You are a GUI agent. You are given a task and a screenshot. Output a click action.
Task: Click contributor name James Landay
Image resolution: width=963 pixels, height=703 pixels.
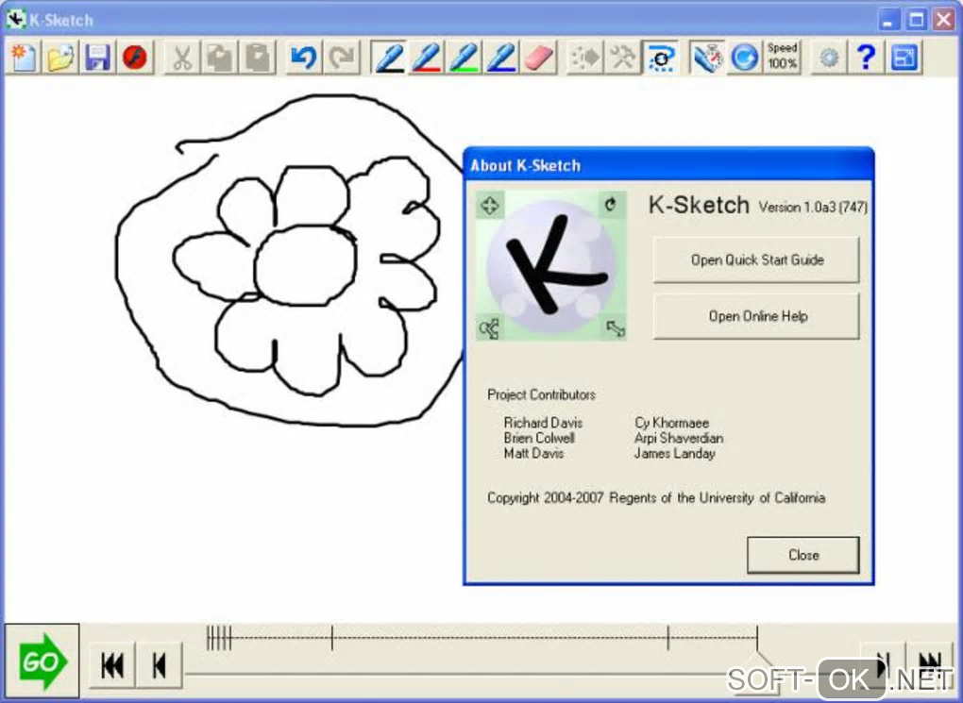(674, 453)
